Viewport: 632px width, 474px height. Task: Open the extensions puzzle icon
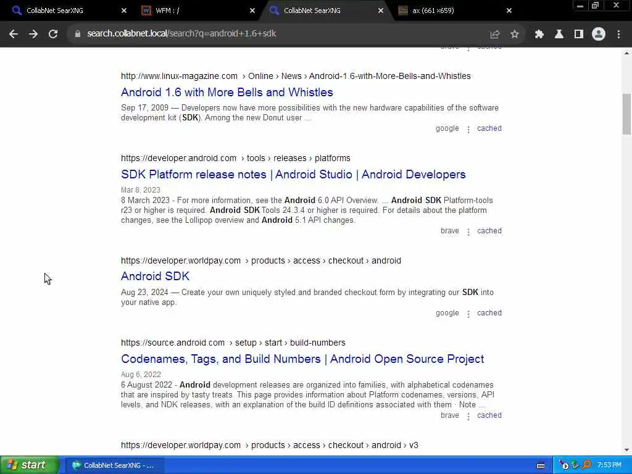pyautogui.click(x=539, y=35)
